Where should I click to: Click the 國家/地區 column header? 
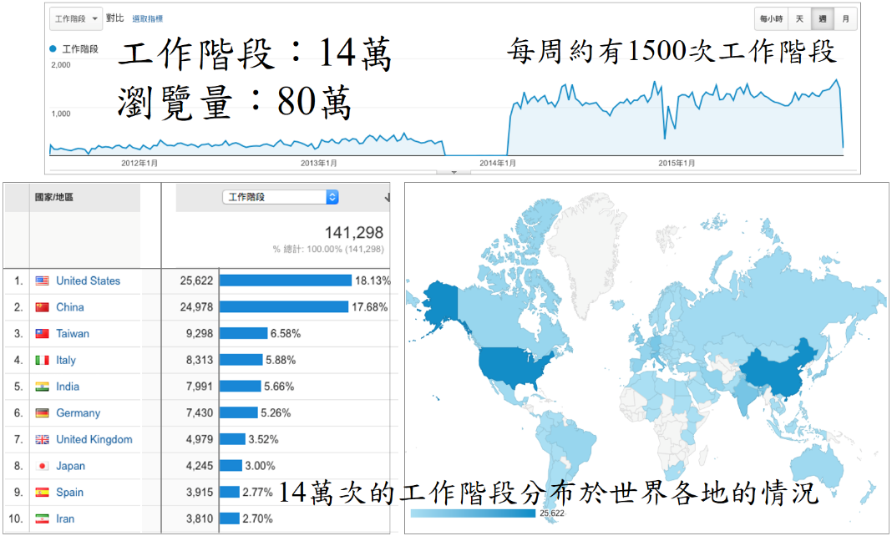(x=53, y=197)
